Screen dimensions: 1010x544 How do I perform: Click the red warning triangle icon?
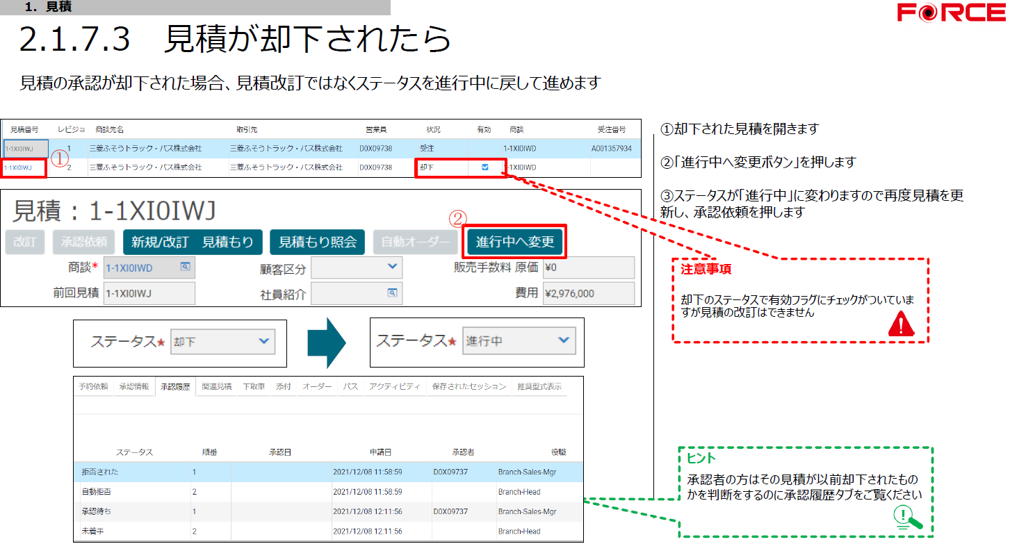[x=902, y=324]
